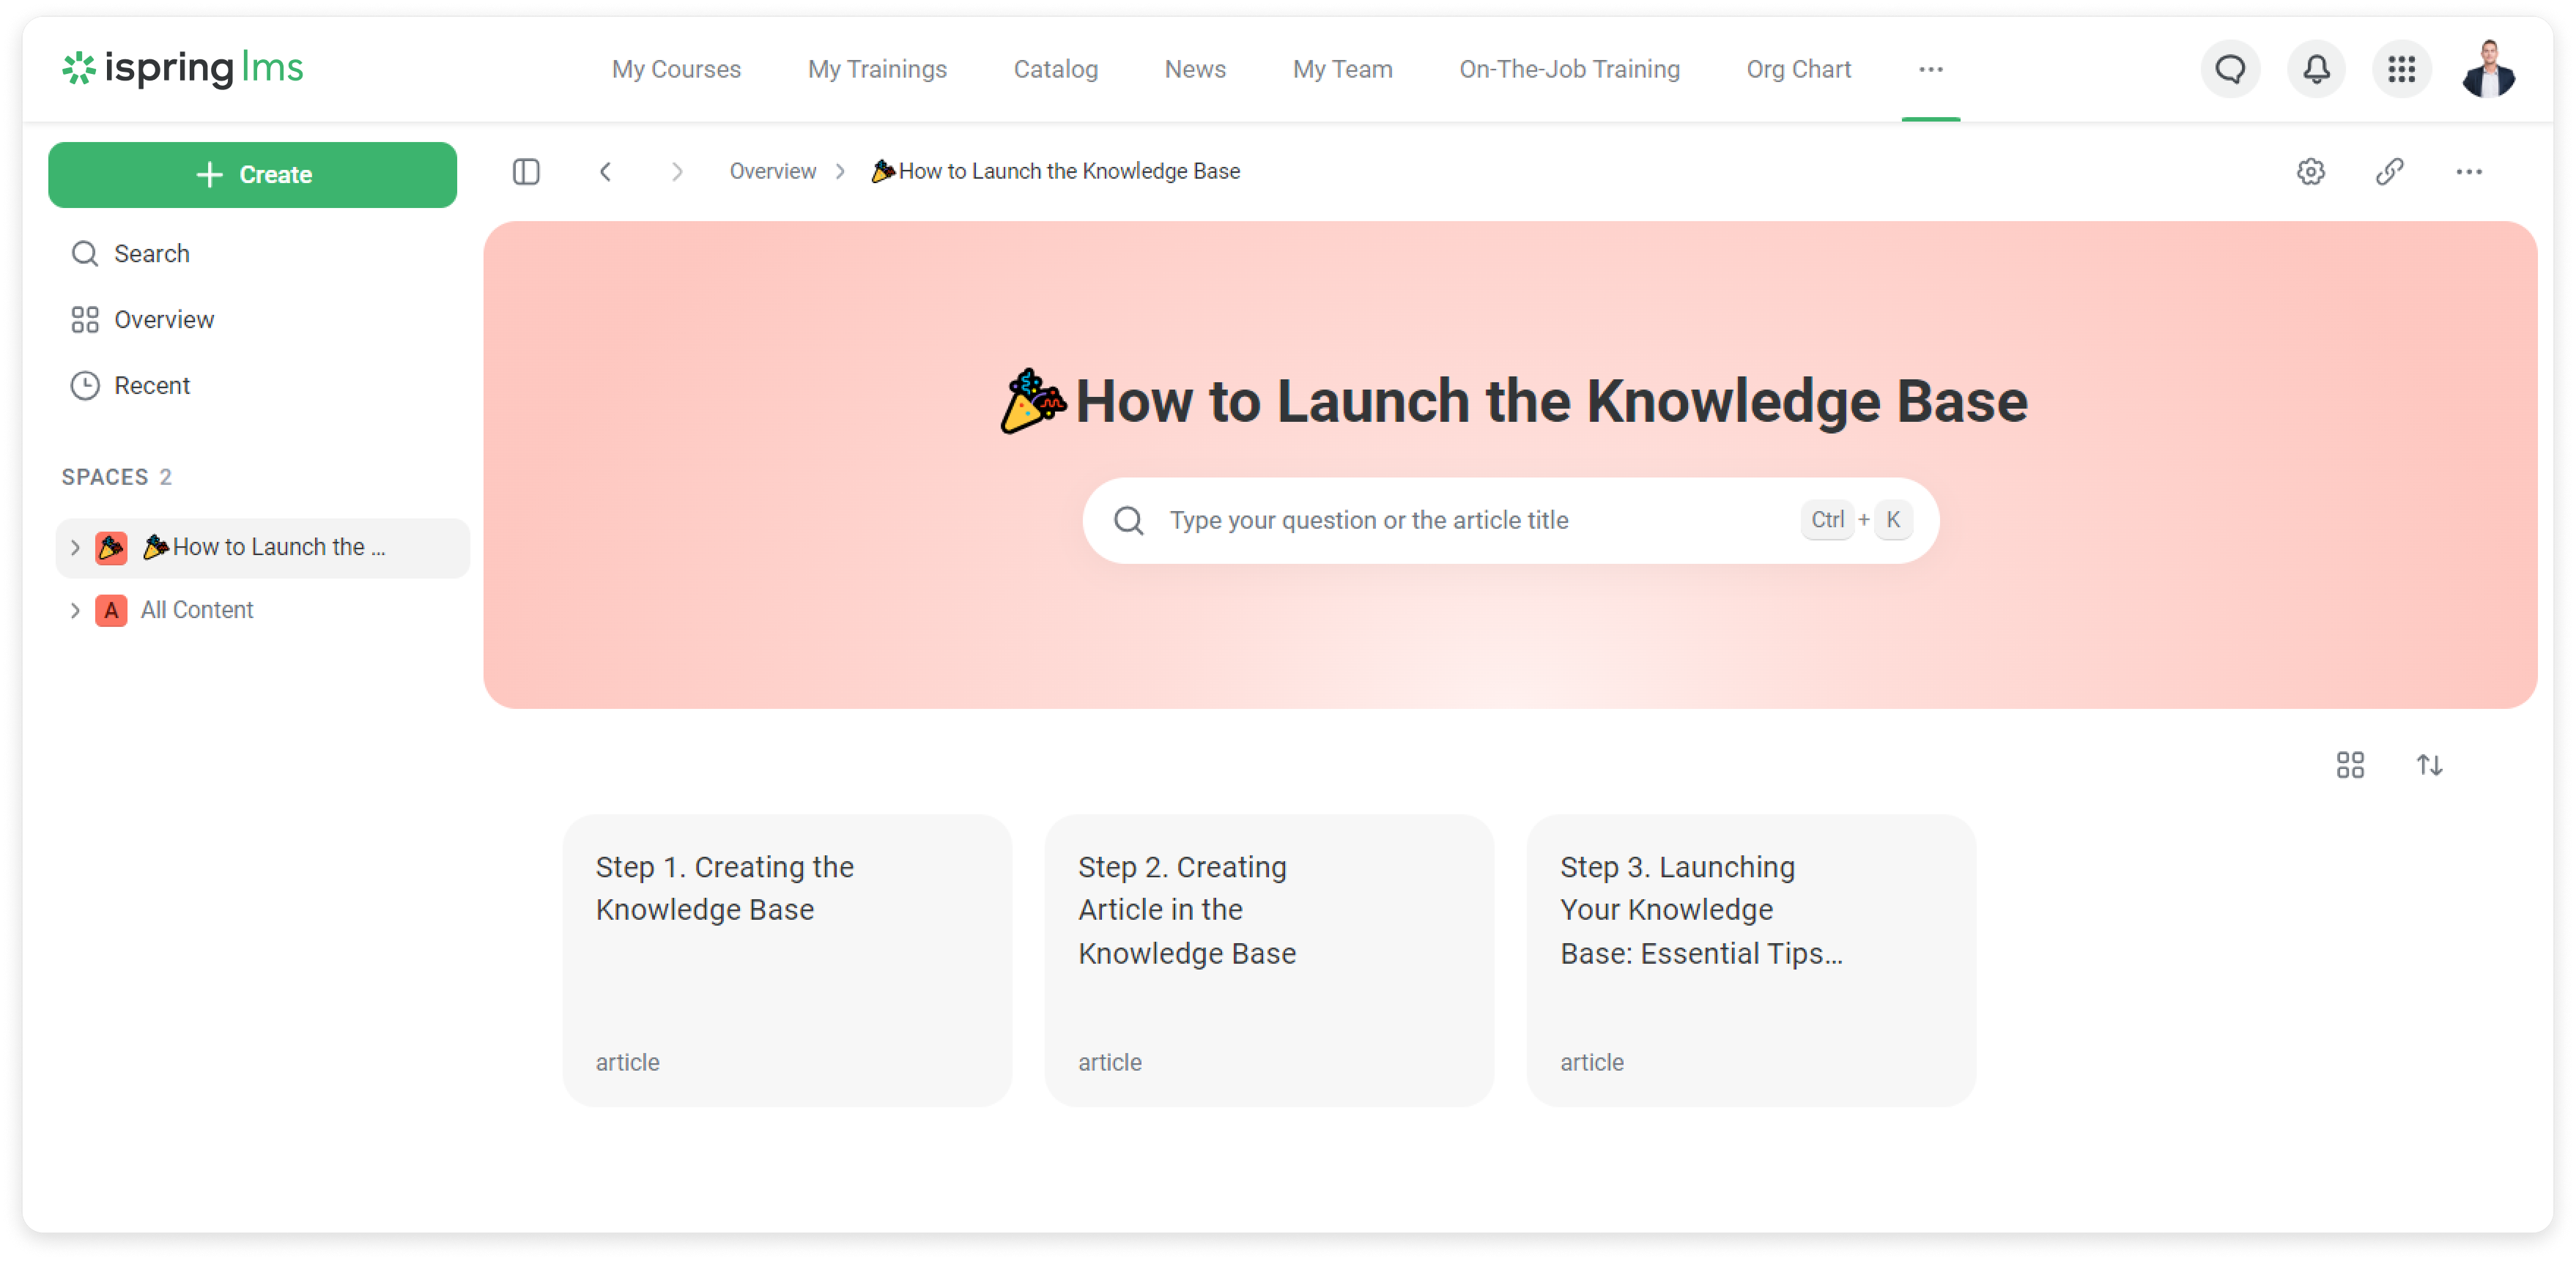Open user profile avatar
This screenshot has width=2576, height=1261.
pos(2488,69)
